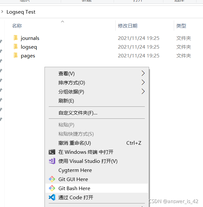The width and height of the screenshot is (203, 207).
Task: Select Cygterm Here entry
Action: click(97, 170)
